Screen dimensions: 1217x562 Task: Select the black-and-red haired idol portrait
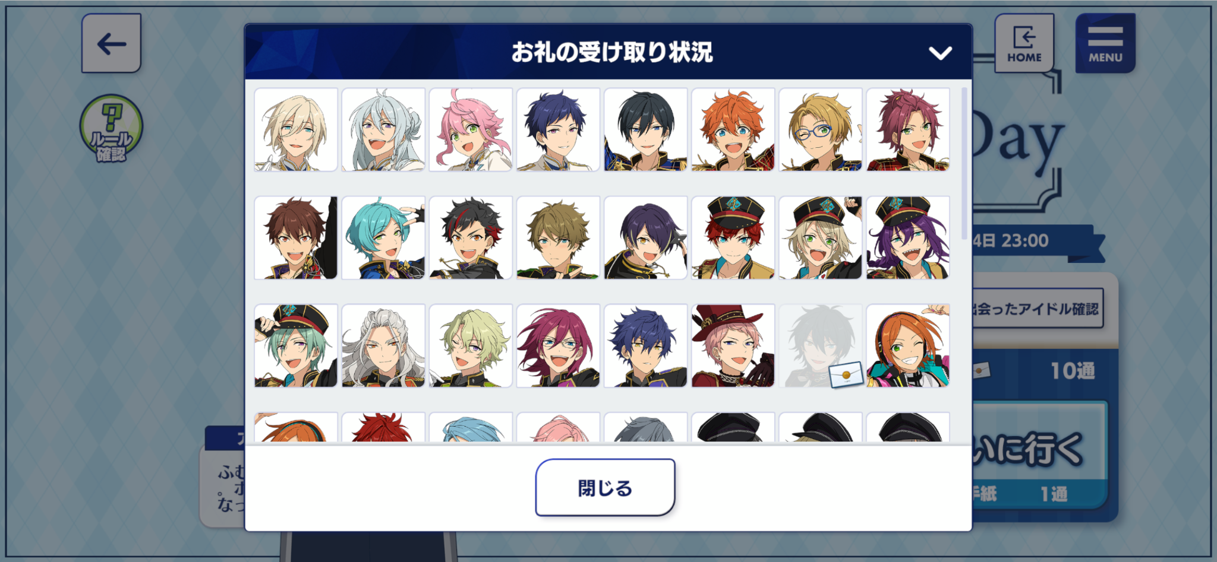(x=471, y=238)
